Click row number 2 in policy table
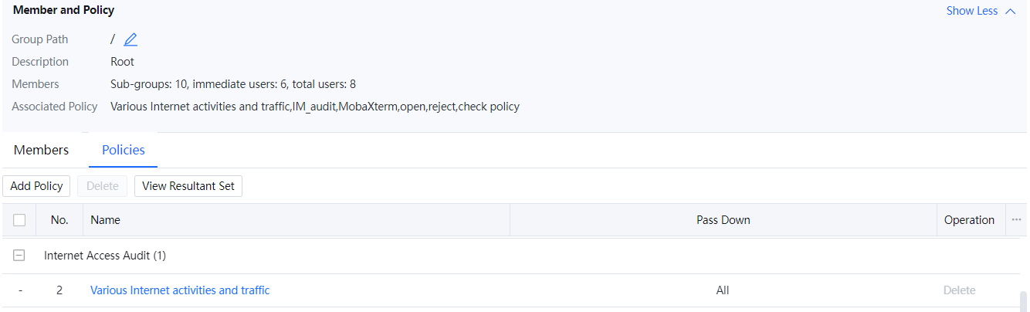1030x312 pixels. coord(59,290)
